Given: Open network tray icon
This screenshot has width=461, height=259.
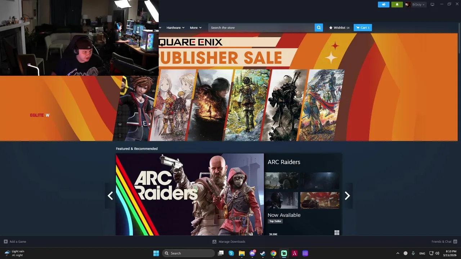Looking at the screenshot, I should pyautogui.click(x=431, y=253).
